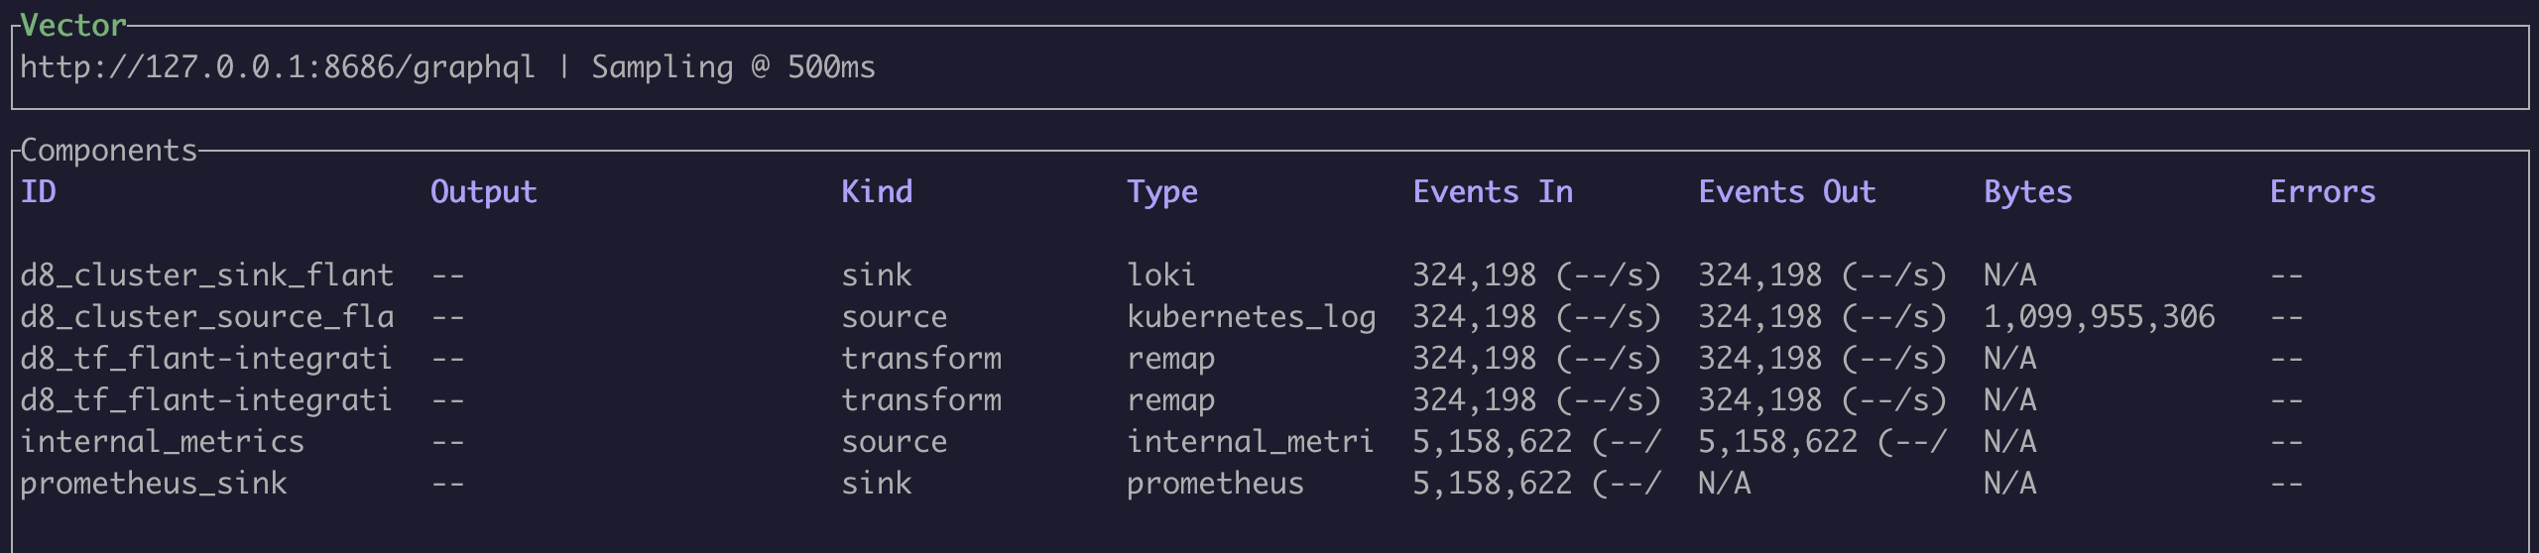Select the prometheus_sink component ID
This screenshot has width=2539, height=553.
[154, 483]
